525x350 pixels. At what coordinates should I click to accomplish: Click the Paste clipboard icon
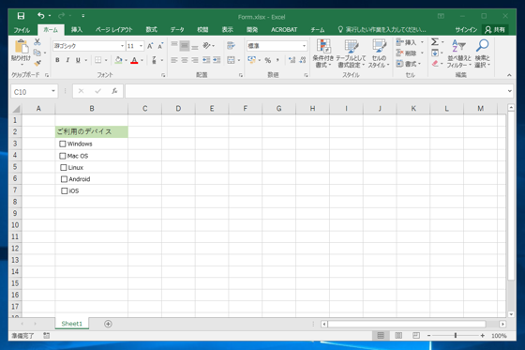tap(22, 46)
